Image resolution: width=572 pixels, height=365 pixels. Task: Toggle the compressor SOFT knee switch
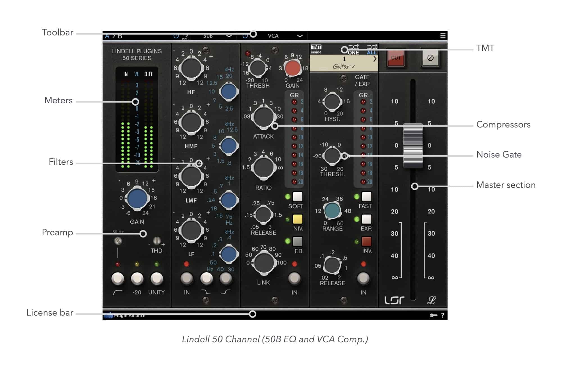(x=298, y=197)
